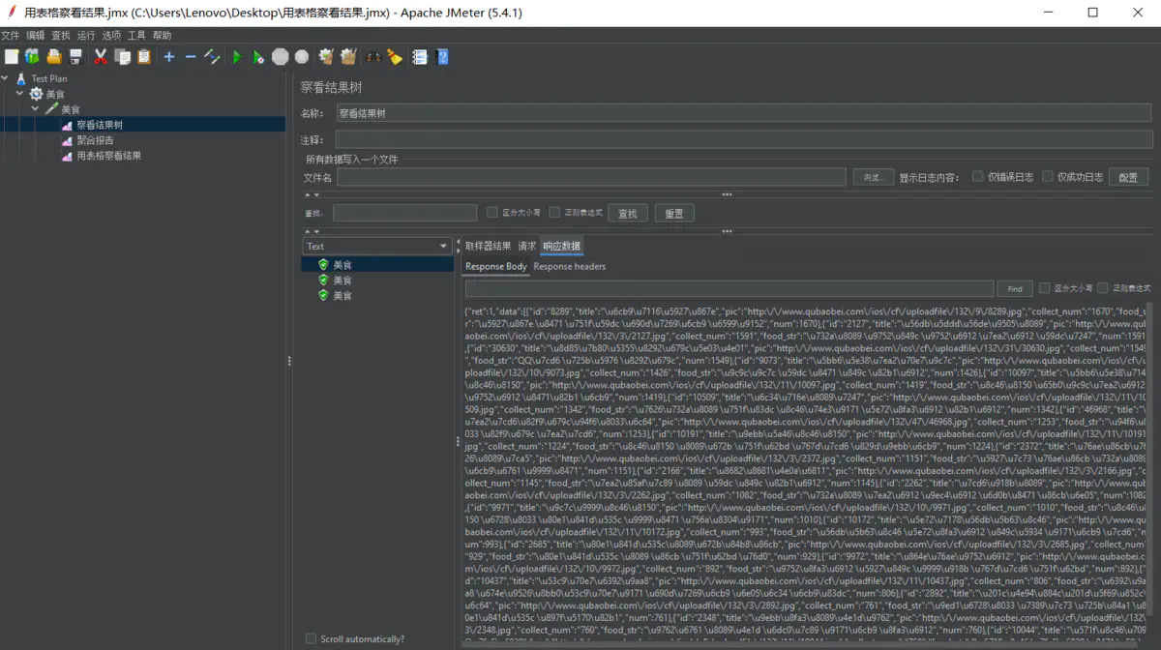The image size is (1161, 650).
Task: Start the test with green play icon
Action: click(x=237, y=57)
